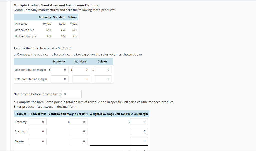Select Deluxe total contribution margin box
256x151 pixels.
point(103,79)
